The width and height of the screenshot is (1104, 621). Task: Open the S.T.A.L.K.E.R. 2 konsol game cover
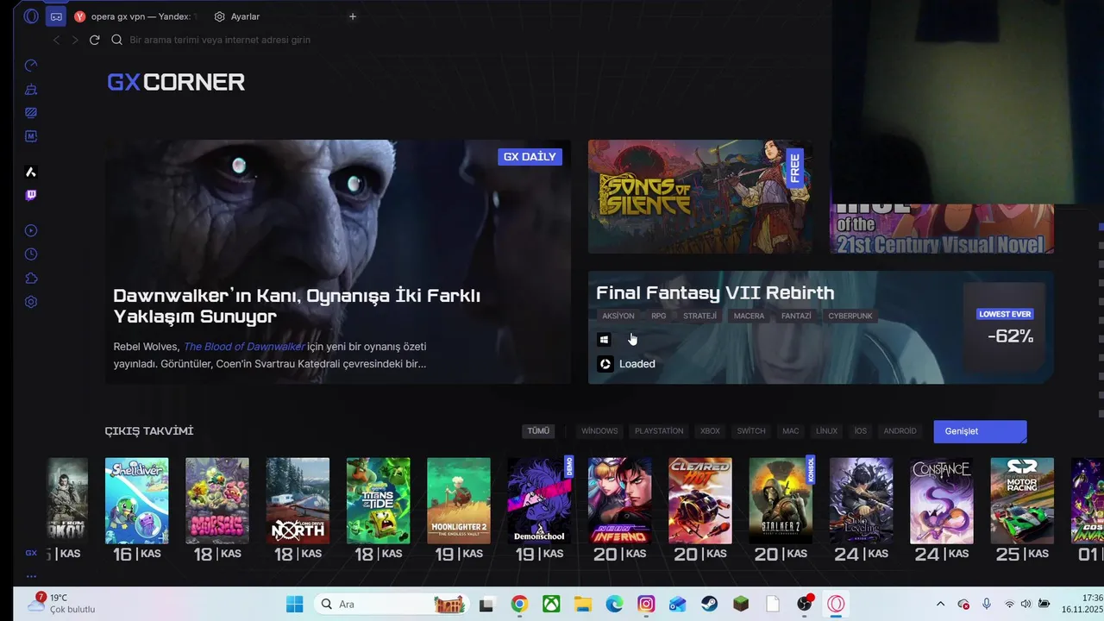(781, 501)
